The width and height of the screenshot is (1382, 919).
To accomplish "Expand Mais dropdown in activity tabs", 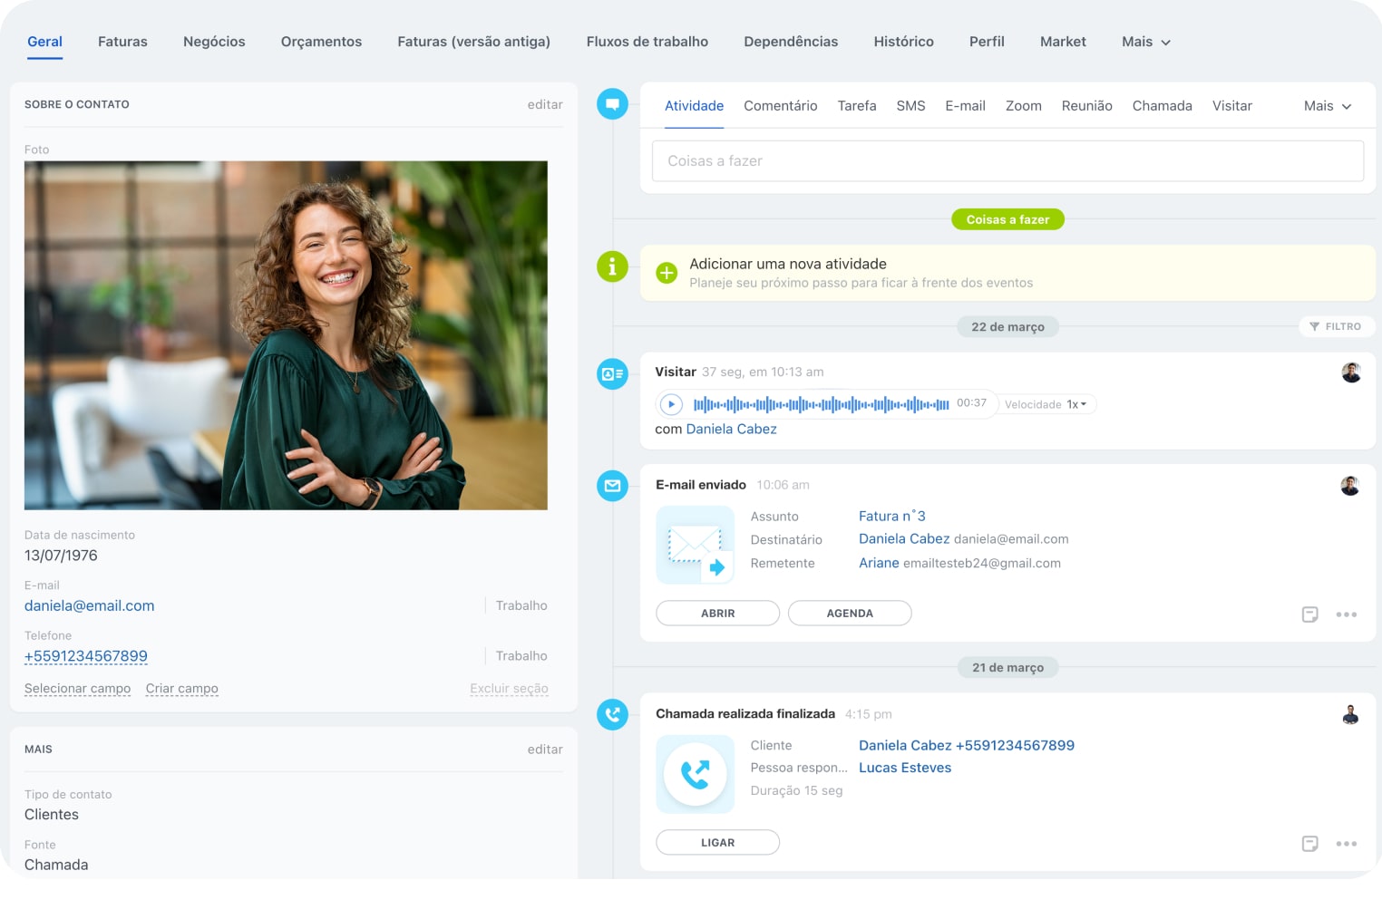I will pyautogui.click(x=1327, y=106).
